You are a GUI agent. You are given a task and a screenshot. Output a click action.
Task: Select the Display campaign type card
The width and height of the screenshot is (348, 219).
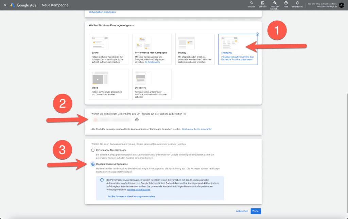[195, 49]
